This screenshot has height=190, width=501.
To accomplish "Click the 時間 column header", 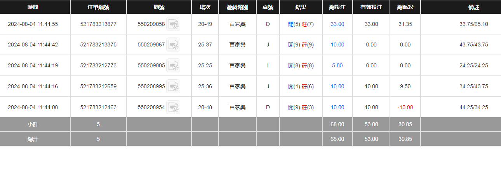I will pos(33,7).
